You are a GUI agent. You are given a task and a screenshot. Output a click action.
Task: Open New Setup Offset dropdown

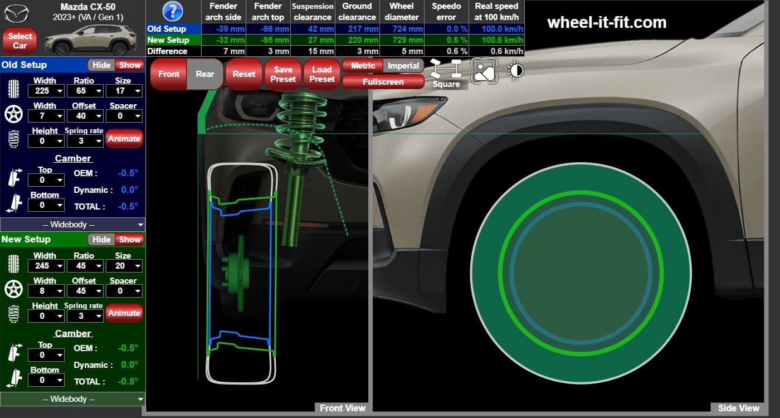pyautogui.click(x=85, y=291)
